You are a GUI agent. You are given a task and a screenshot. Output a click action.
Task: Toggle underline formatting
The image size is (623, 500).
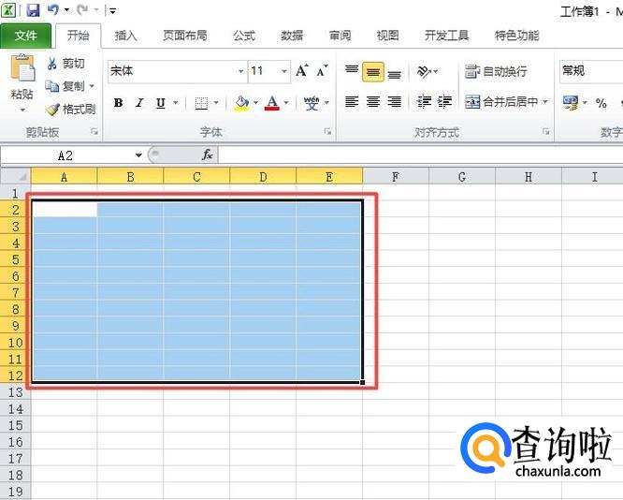coord(161,103)
